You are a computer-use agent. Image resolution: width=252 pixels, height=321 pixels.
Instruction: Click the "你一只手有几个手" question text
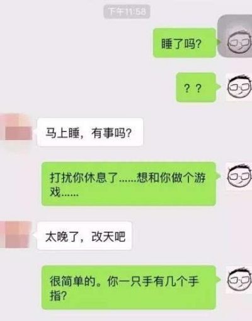[x=153, y=281]
